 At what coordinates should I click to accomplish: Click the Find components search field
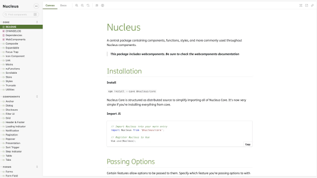click(21, 14)
